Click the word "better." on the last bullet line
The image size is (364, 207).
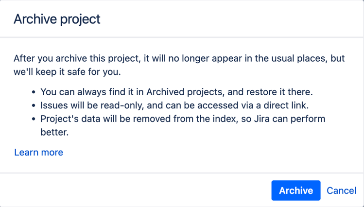54,132
